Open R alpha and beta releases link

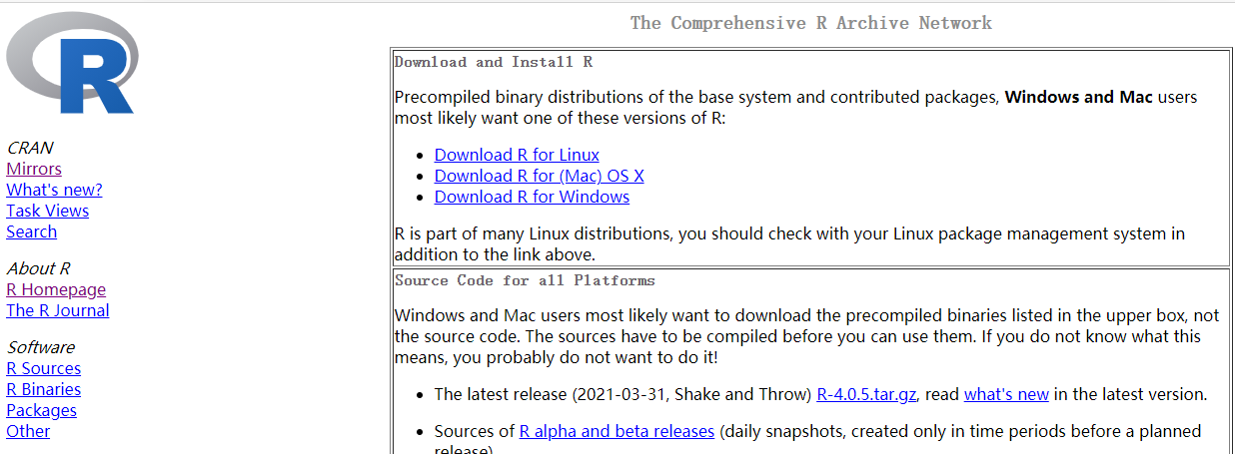[x=617, y=431]
